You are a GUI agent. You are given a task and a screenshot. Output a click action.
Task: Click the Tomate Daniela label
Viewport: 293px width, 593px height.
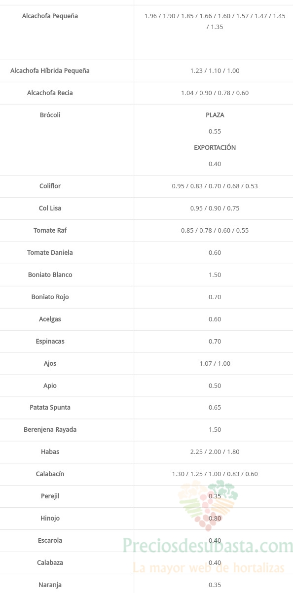tap(50, 253)
